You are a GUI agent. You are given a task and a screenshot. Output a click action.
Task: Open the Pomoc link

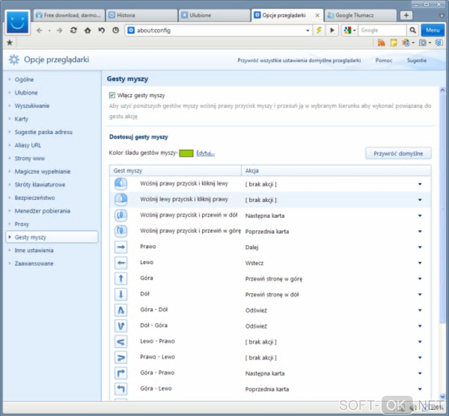click(x=384, y=60)
